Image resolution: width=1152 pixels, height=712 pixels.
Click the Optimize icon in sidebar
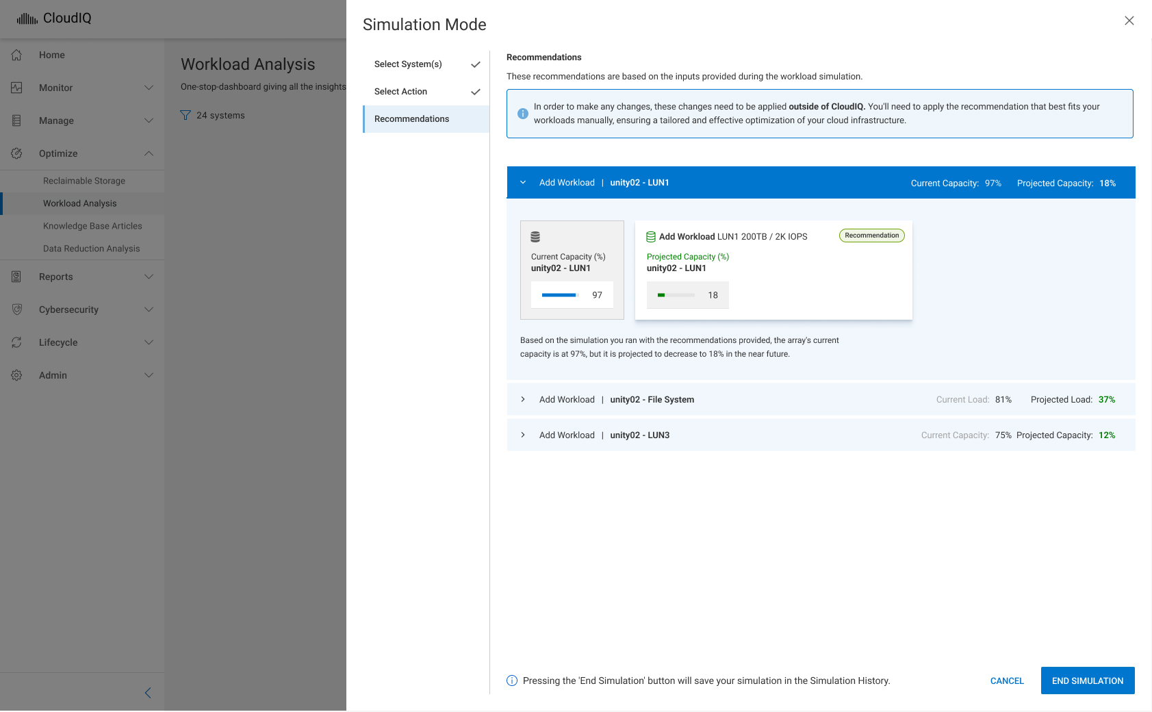pos(17,153)
